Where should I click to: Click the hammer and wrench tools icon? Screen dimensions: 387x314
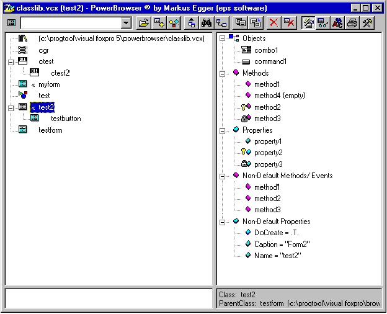tap(367, 23)
